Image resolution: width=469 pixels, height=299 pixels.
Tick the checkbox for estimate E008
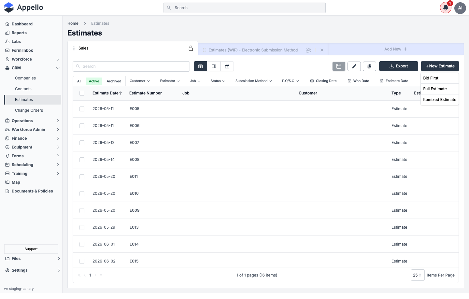click(82, 160)
